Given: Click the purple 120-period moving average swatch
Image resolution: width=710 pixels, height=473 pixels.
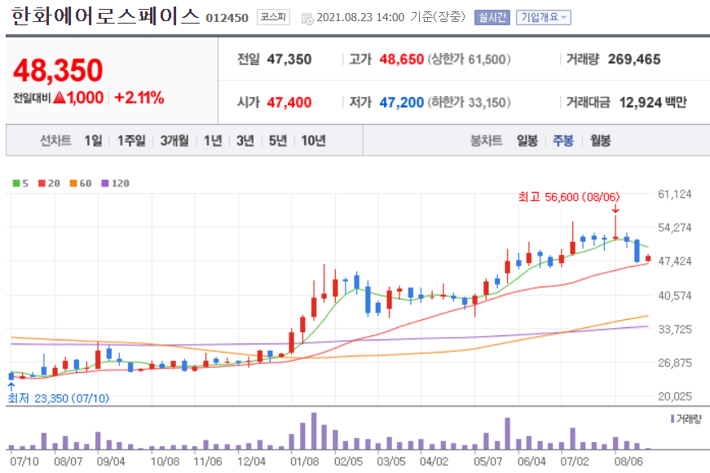Looking at the screenshot, I should point(105,183).
